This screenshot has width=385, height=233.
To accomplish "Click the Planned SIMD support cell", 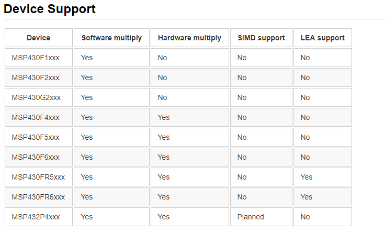I will pos(251,217).
